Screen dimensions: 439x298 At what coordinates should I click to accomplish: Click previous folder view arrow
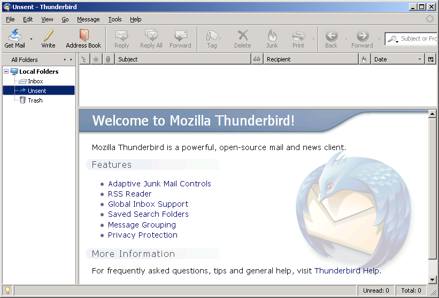[65, 59]
